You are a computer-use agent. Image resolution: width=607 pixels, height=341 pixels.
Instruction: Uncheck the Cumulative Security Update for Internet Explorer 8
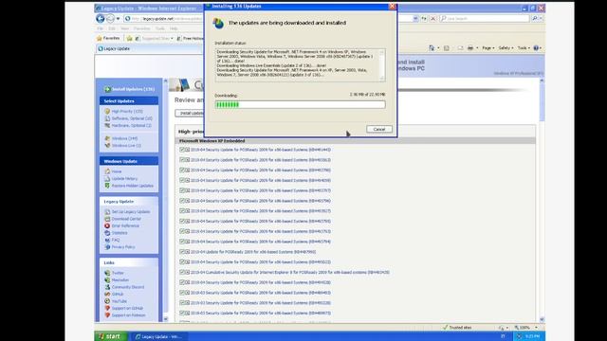182,272
